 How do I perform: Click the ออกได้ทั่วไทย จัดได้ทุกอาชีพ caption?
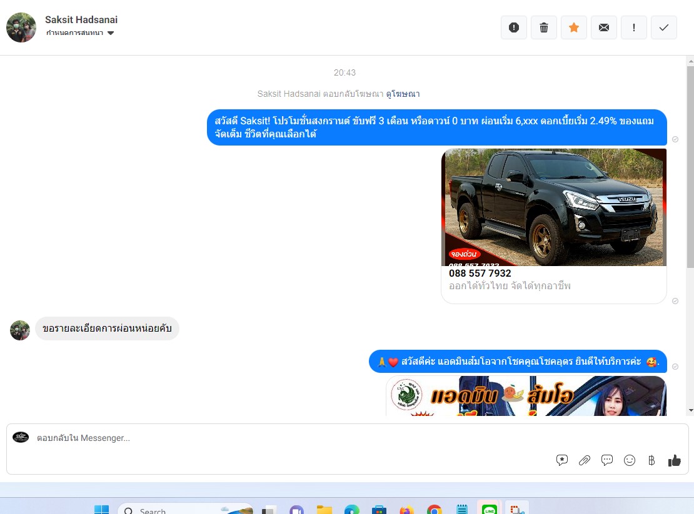point(510,286)
